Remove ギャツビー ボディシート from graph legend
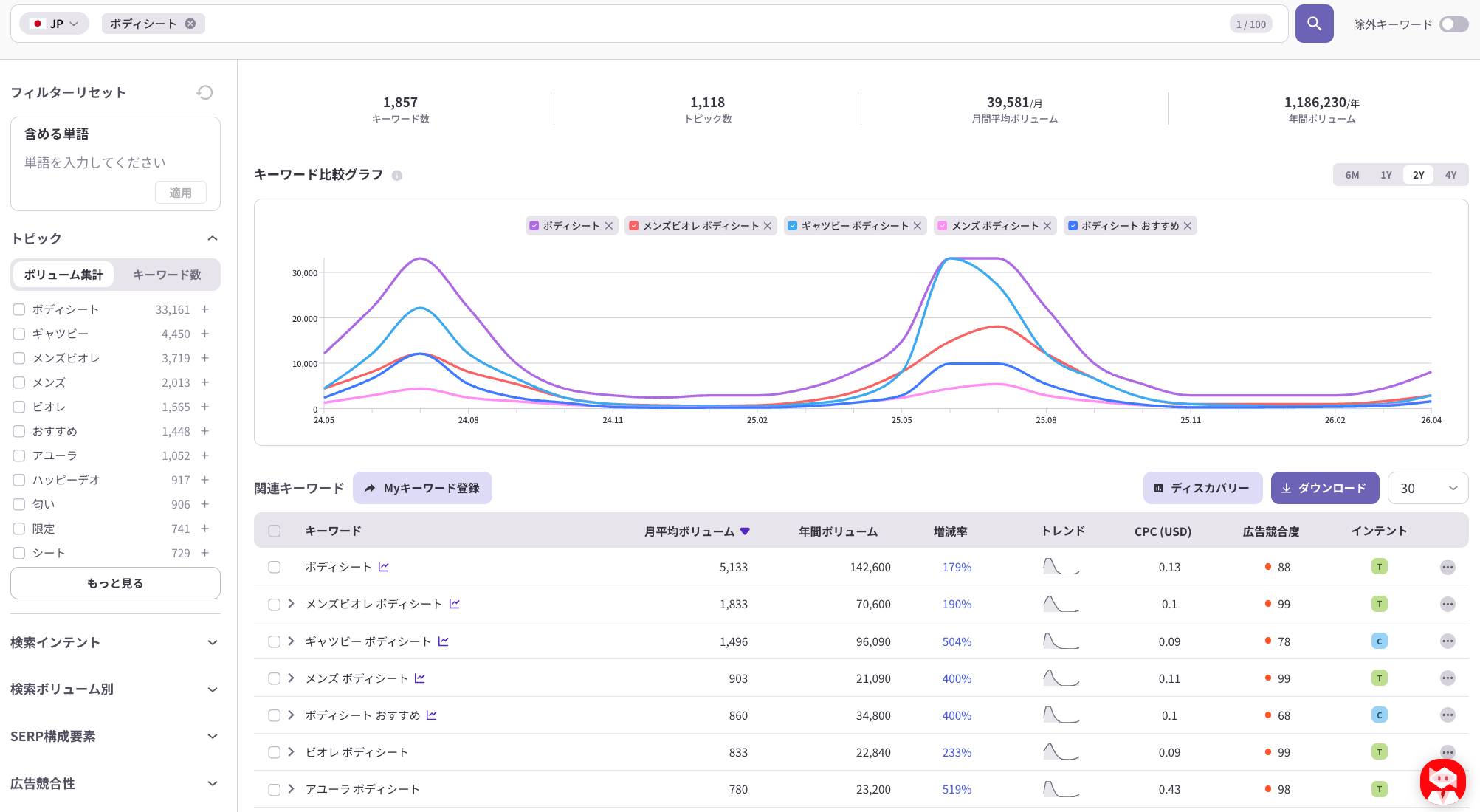Screen dimensions: 1480x812 tap(918, 226)
